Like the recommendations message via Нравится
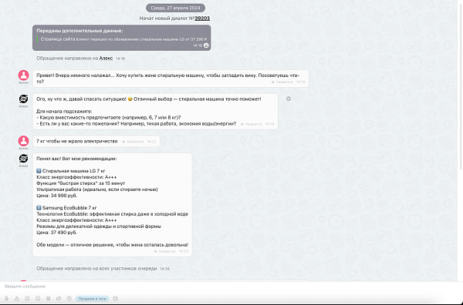 click(165, 251)
